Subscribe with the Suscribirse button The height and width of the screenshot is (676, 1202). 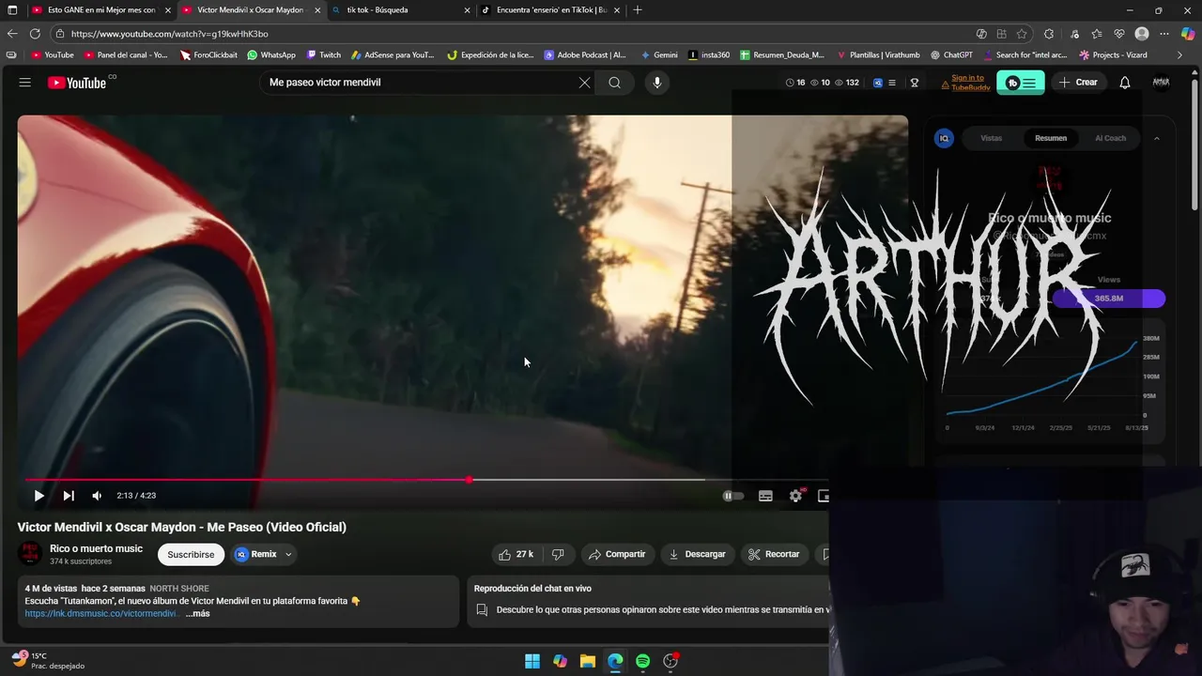(x=191, y=554)
